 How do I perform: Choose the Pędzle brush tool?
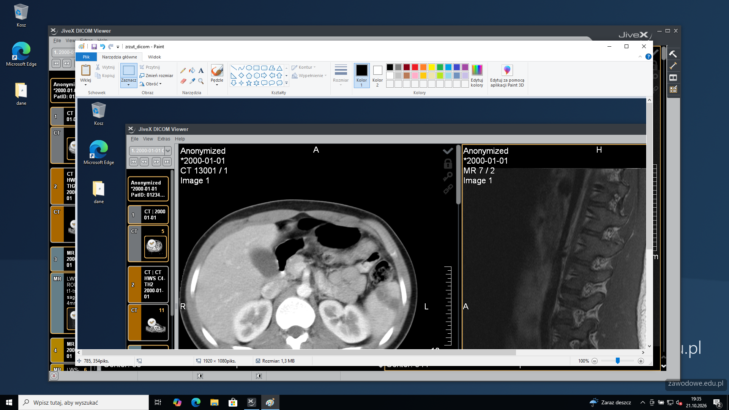[217, 75]
